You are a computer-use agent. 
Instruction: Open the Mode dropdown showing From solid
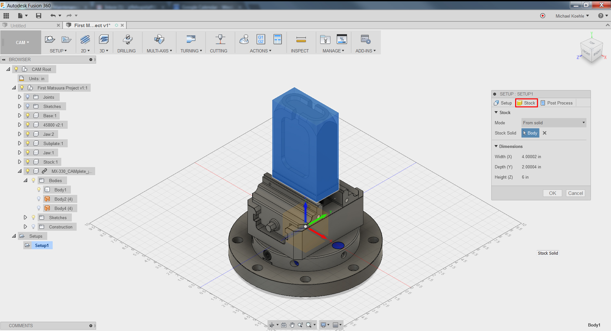point(554,123)
